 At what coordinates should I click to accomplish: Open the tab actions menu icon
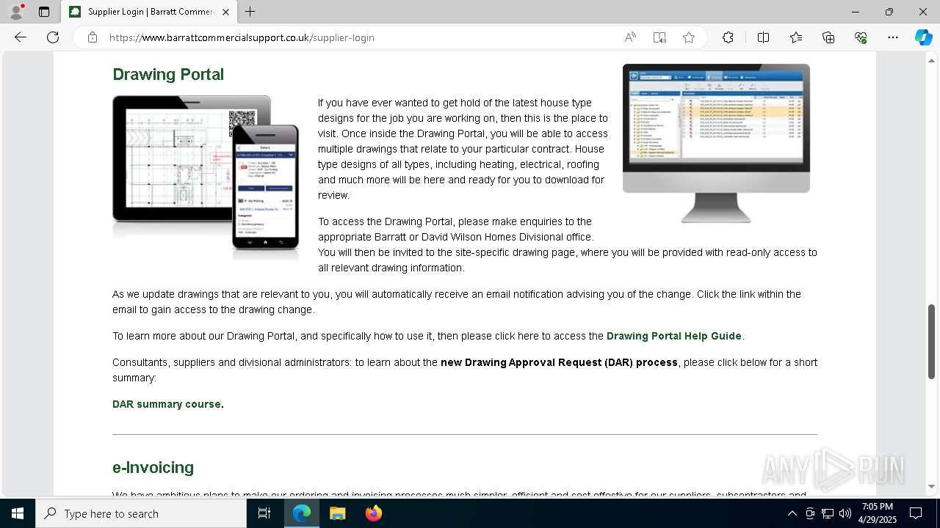(x=44, y=12)
